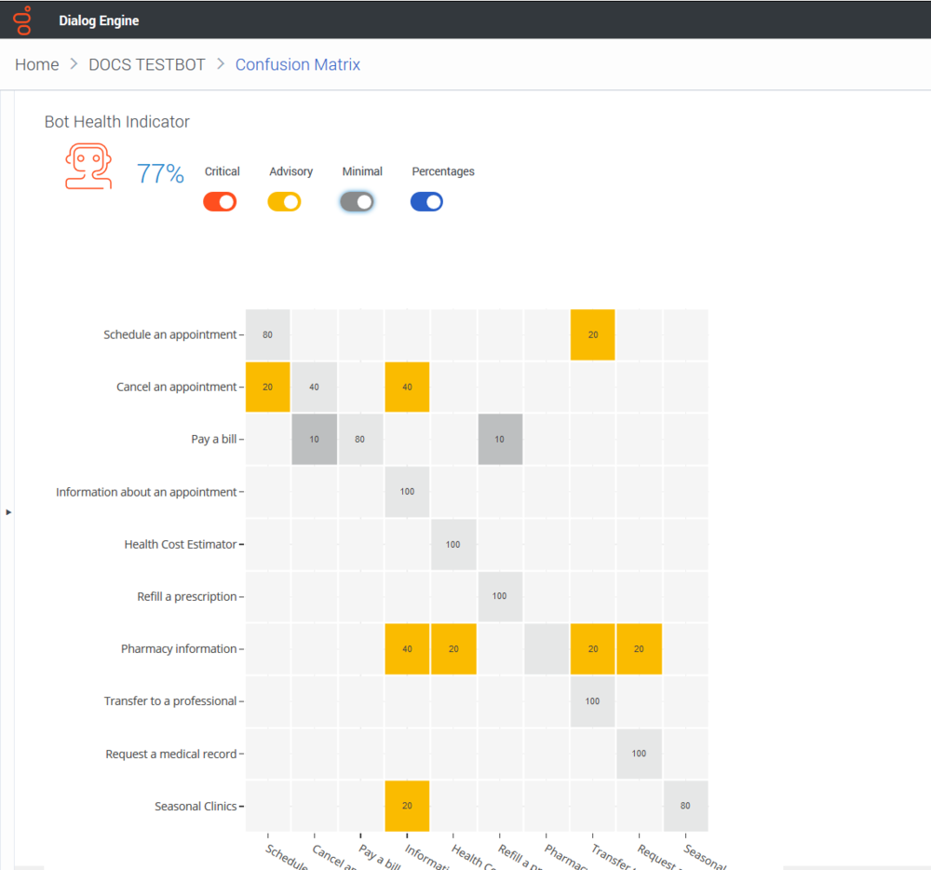Click Pay a bill diagonal 80 cell
Screen dimensions: 931x870
click(x=360, y=440)
